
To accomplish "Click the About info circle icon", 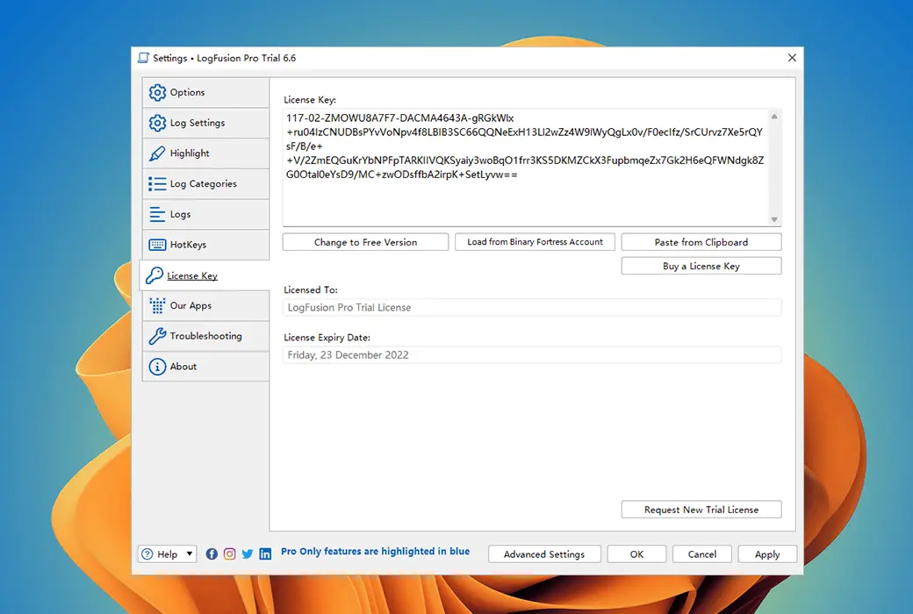I will [x=157, y=367].
